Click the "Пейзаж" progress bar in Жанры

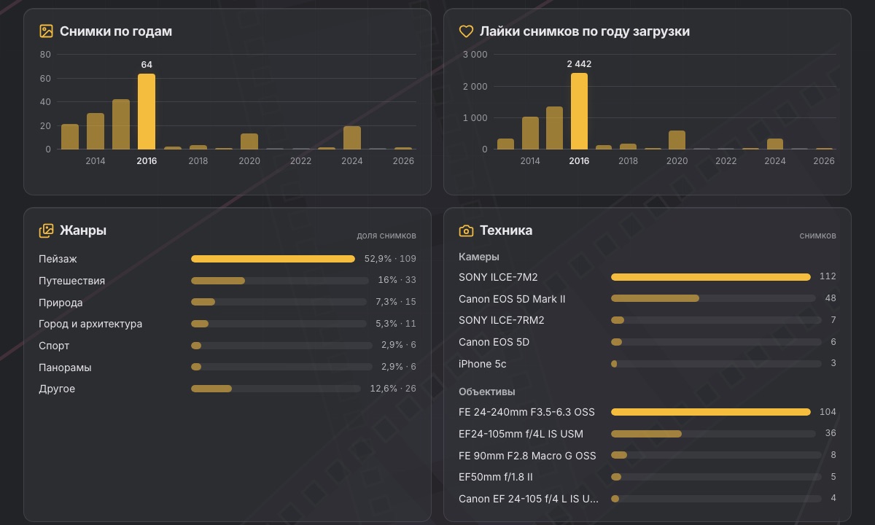click(273, 259)
